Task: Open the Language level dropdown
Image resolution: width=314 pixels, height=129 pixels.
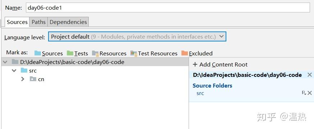Action: tap(137, 37)
